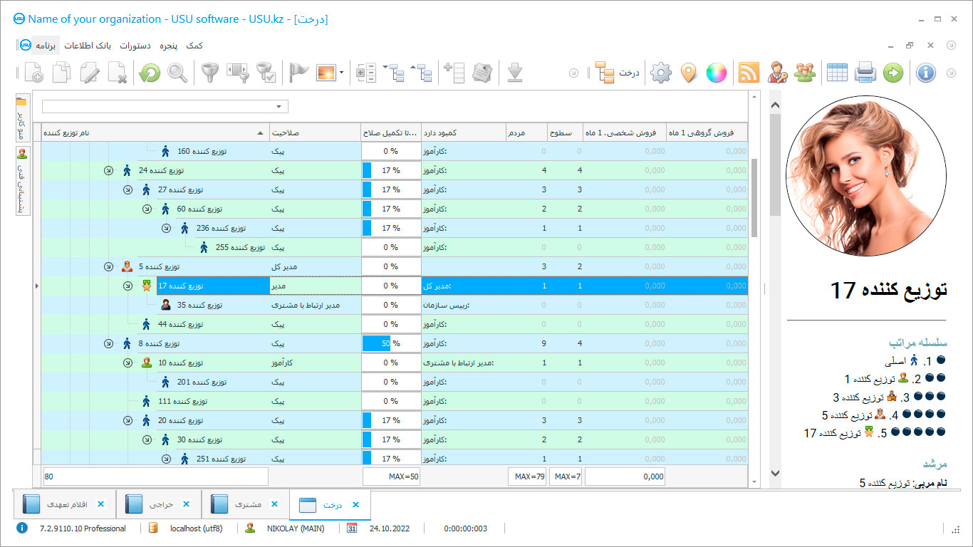Viewport: 973px width, 547px height.
Task: Close the حراجی tab
Action: click(187, 505)
